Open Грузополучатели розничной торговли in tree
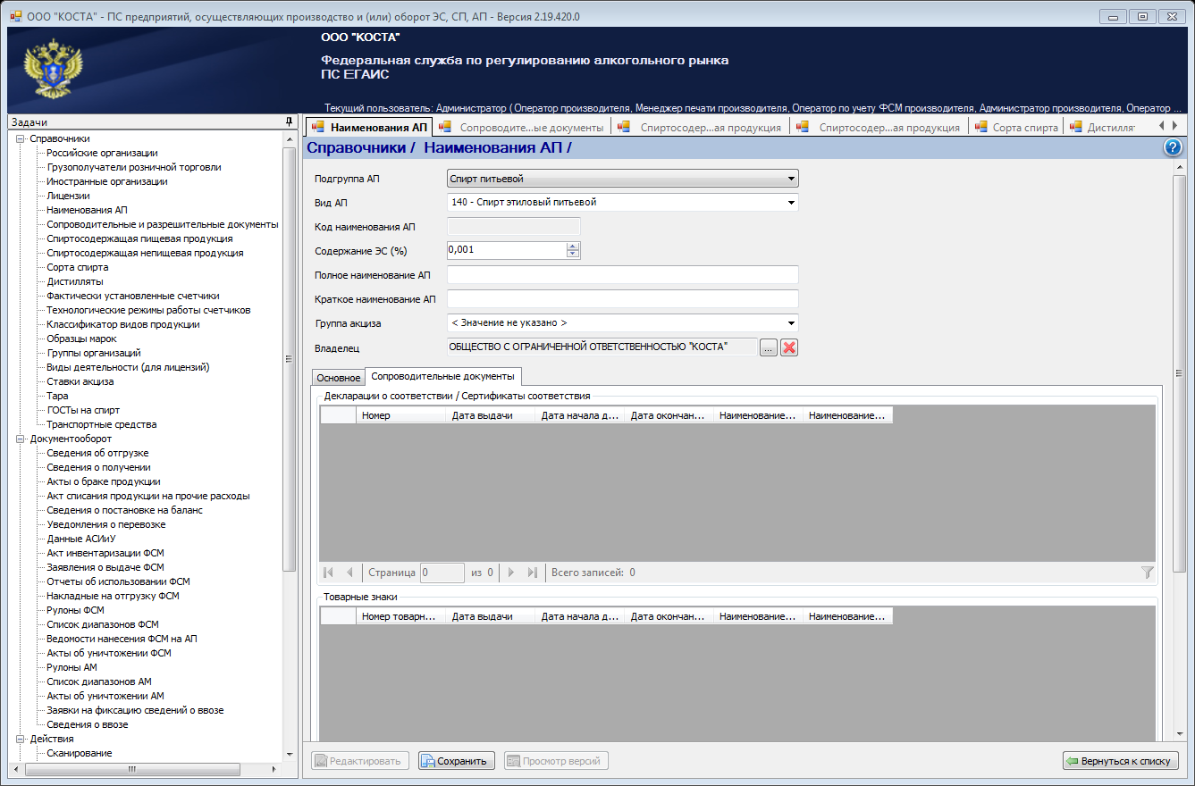 tap(134, 167)
